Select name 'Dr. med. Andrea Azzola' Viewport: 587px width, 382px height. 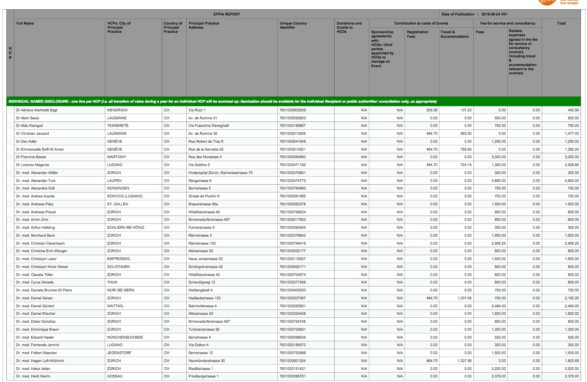[x=35, y=196]
